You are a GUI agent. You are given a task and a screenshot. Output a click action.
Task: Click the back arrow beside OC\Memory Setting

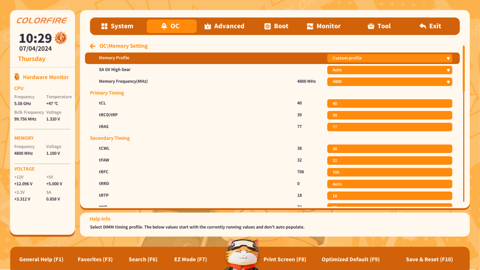(x=93, y=46)
